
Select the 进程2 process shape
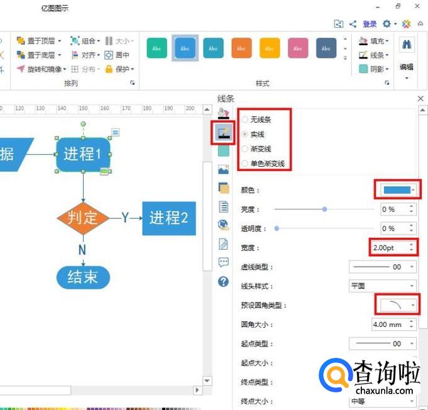169,218
